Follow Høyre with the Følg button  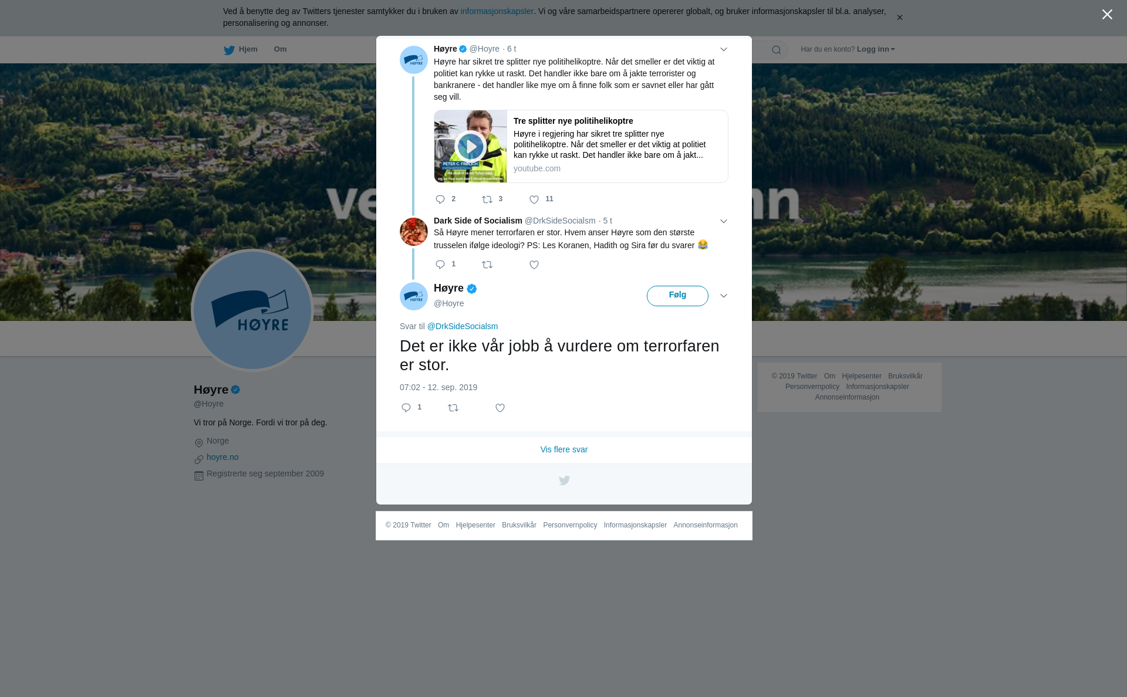(677, 296)
